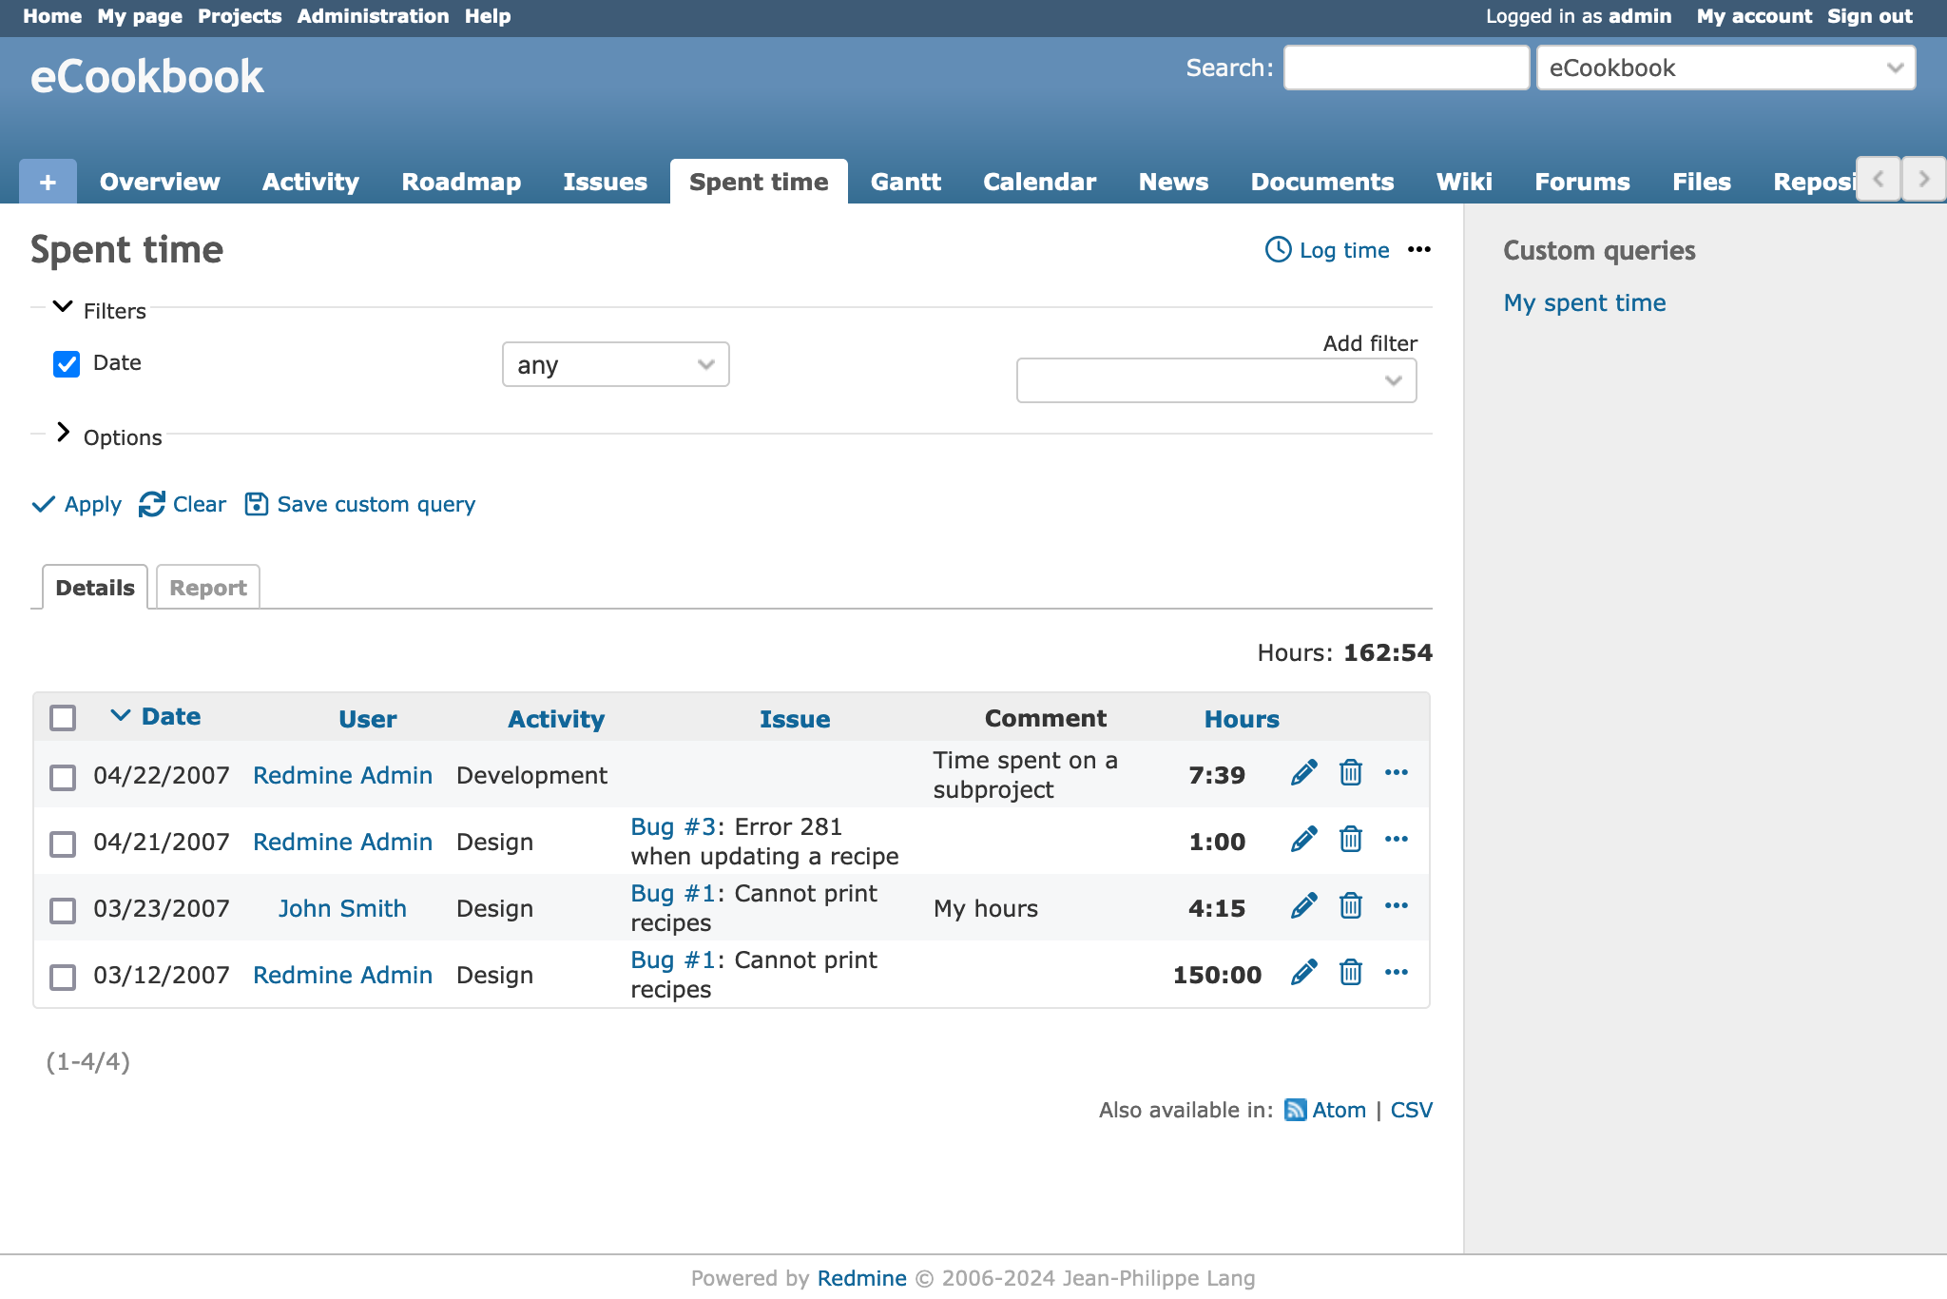Open the three-dots actions menu beside Log time
Viewport: 1947px width, 1299px height.
[1419, 249]
